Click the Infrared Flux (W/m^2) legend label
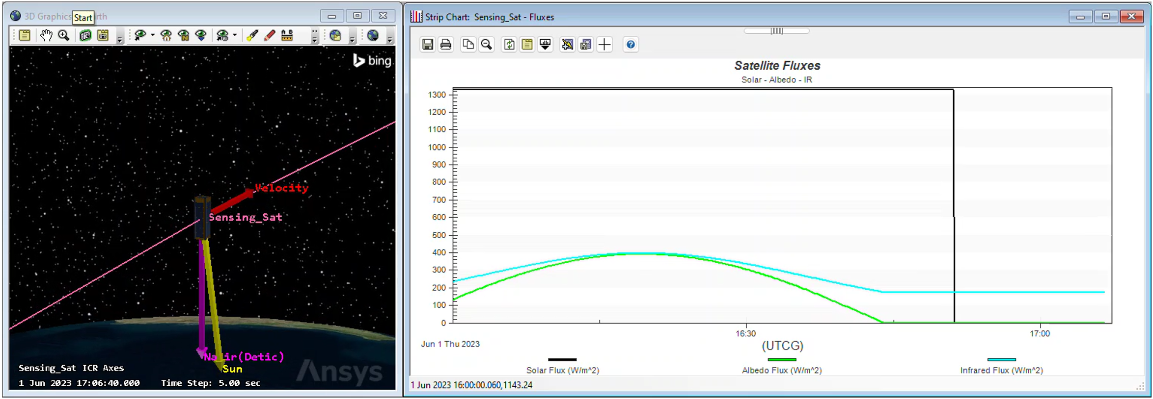1153x399 pixels. tap(1002, 371)
